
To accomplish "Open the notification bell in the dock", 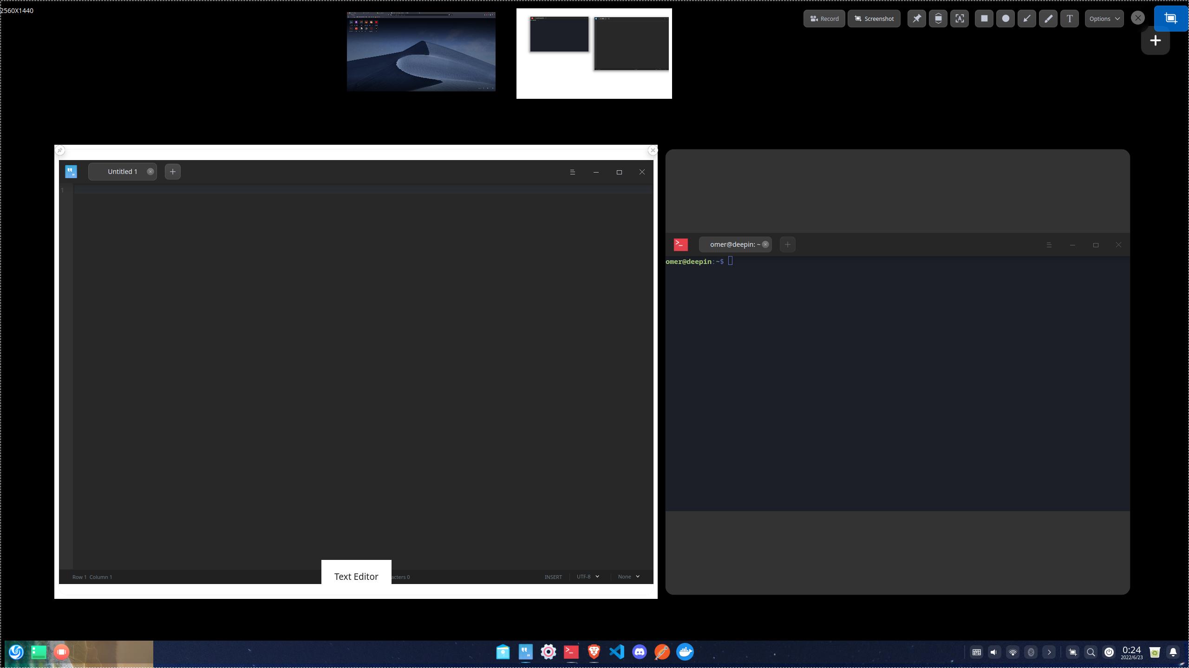I will coord(1173,652).
